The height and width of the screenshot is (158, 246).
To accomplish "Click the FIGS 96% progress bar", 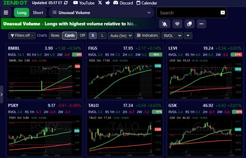I will 155,54.
